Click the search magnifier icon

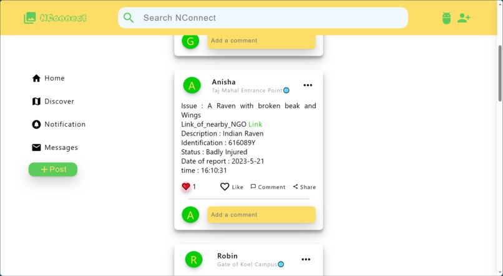129,17
